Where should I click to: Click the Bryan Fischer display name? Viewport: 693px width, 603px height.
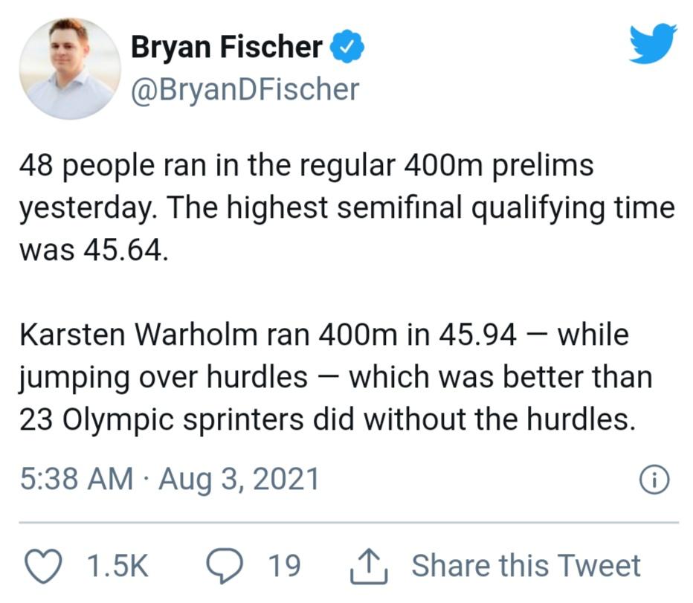point(227,48)
